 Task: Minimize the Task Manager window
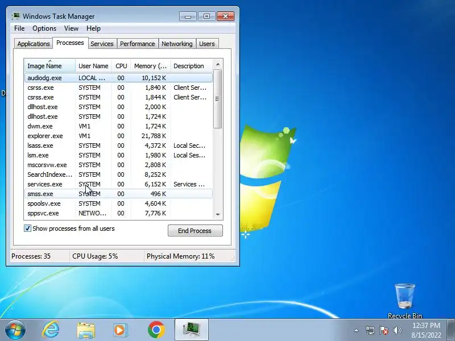click(x=188, y=16)
